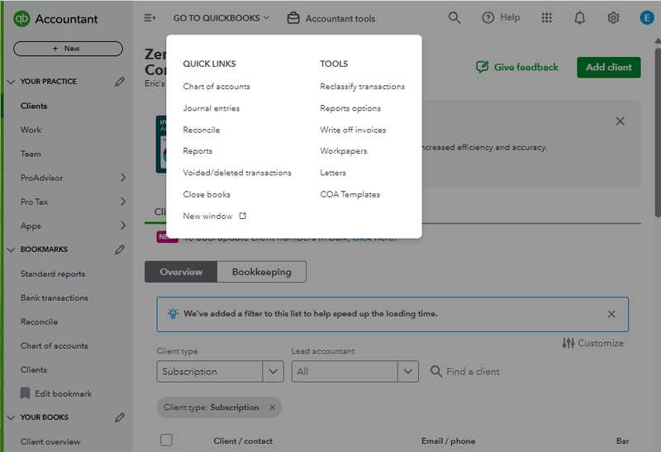Open the notifications bell

coord(580,17)
